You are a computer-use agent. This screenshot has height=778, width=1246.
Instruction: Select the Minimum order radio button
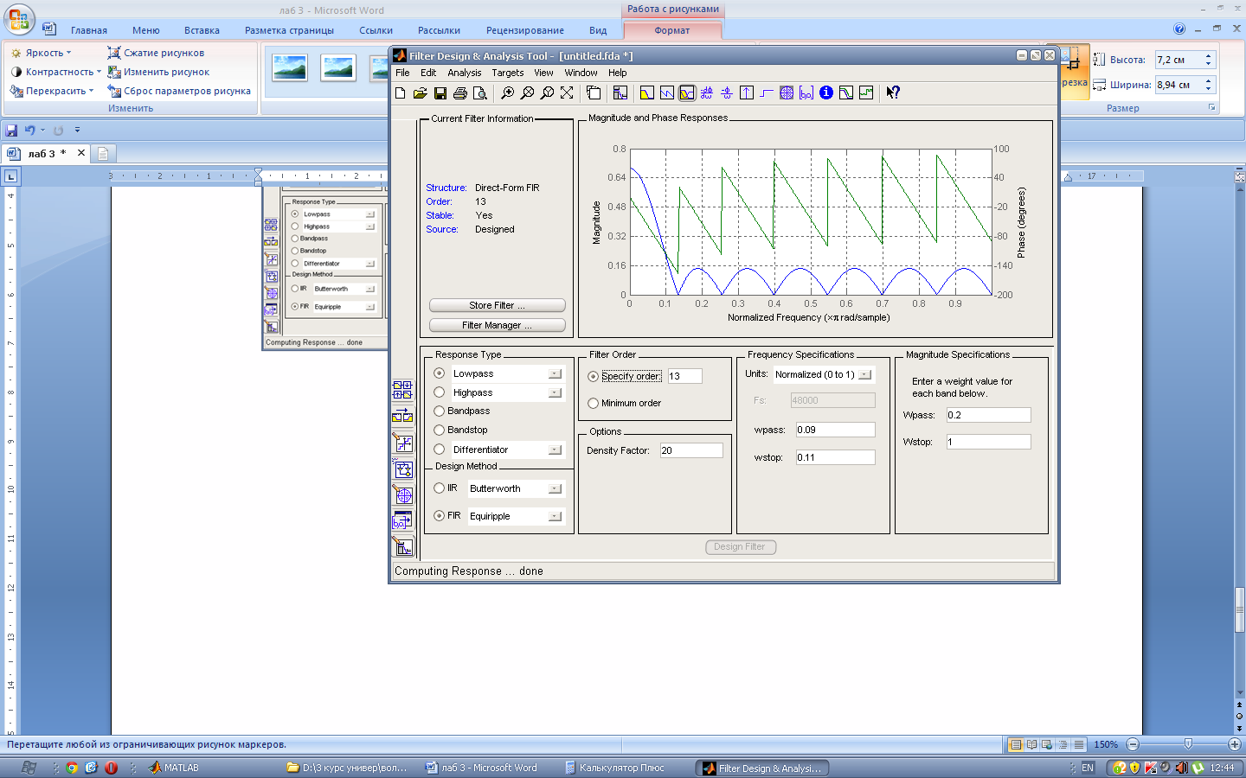tap(594, 404)
